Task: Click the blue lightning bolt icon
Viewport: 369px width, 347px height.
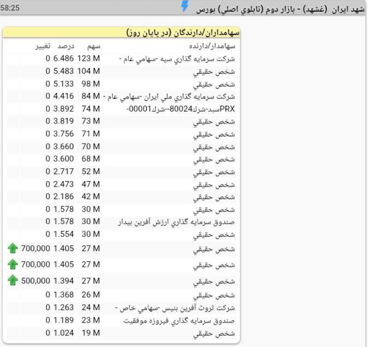Action: click(x=184, y=6)
